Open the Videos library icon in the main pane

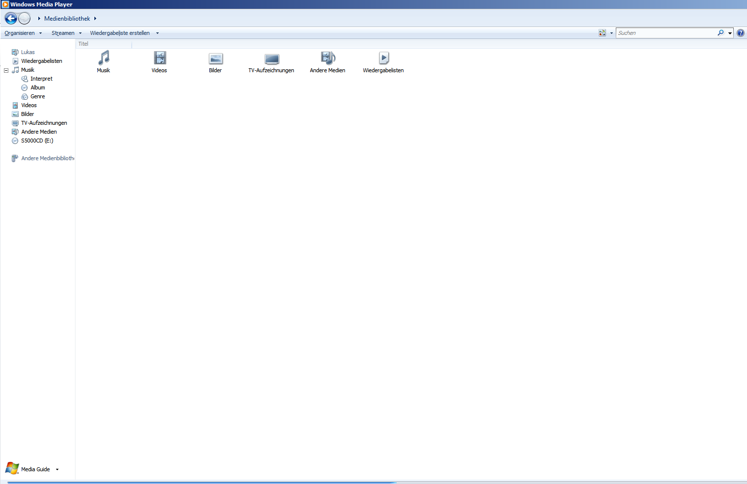pos(160,58)
